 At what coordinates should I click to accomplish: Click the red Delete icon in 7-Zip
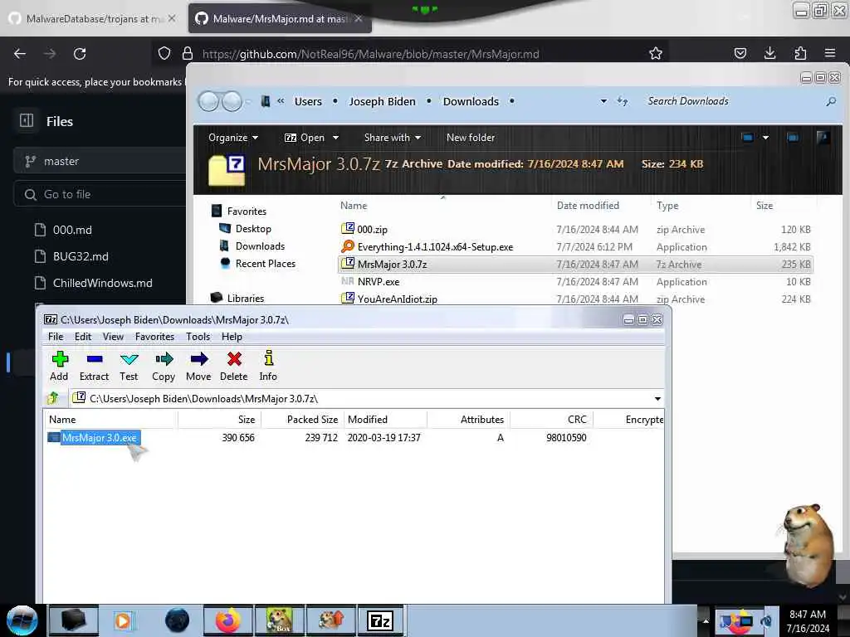click(234, 359)
